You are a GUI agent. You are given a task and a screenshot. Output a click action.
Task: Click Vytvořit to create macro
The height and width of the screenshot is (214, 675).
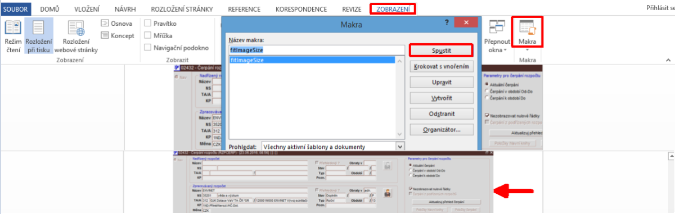pos(441,98)
